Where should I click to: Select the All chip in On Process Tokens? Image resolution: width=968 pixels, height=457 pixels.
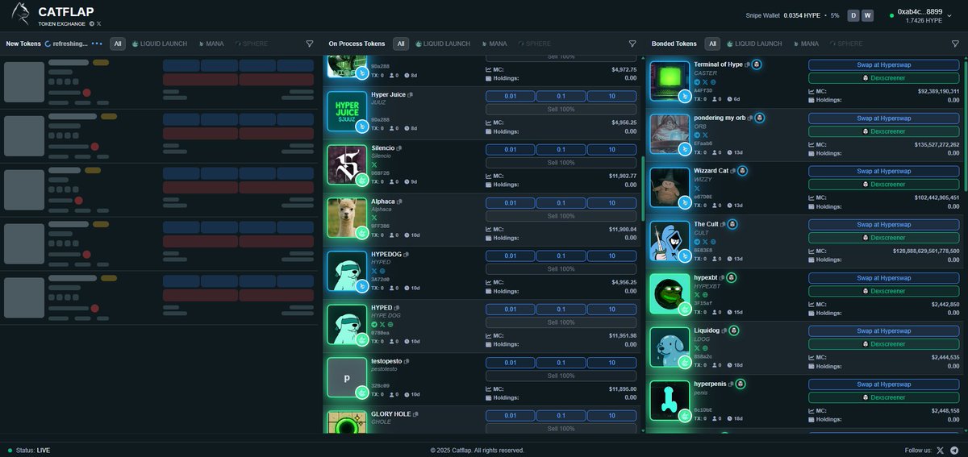pos(401,44)
